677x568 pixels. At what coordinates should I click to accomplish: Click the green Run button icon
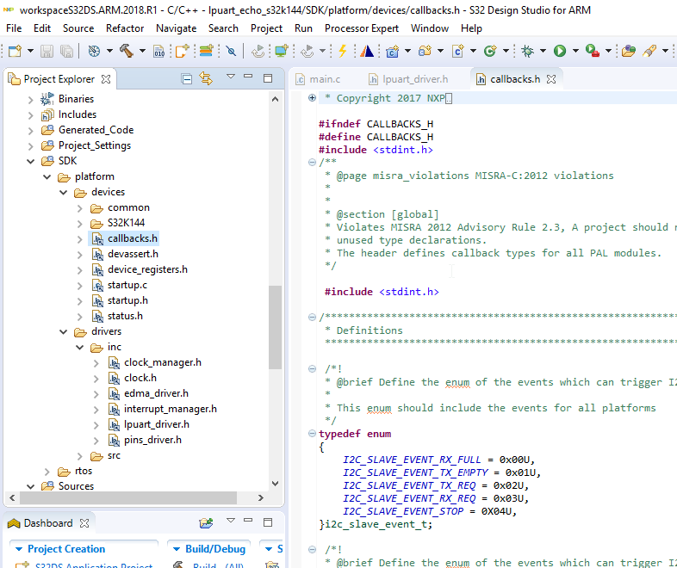click(560, 52)
